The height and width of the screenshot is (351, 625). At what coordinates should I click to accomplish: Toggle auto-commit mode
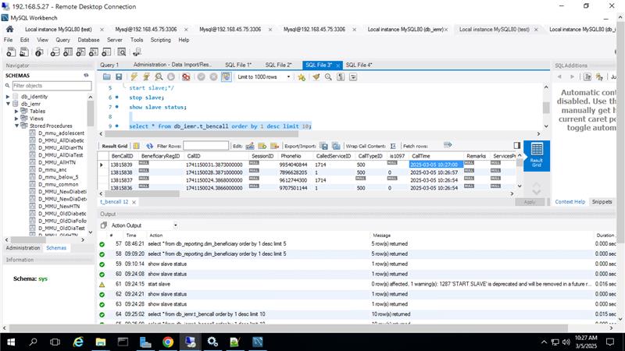(x=226, y=76)
